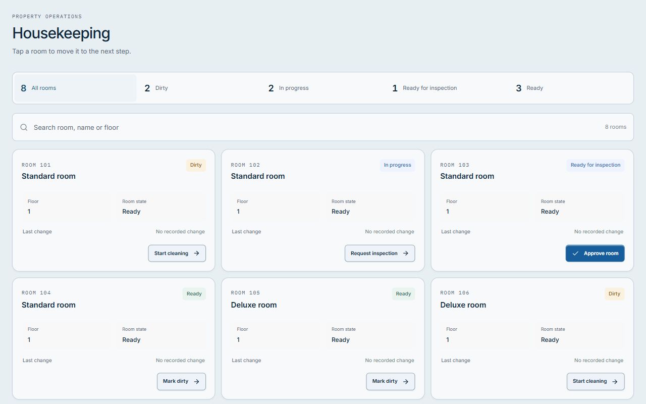Click the PROPERTY OPERATIONS overline text
646x404 pixels.
(x=47, y=17)
